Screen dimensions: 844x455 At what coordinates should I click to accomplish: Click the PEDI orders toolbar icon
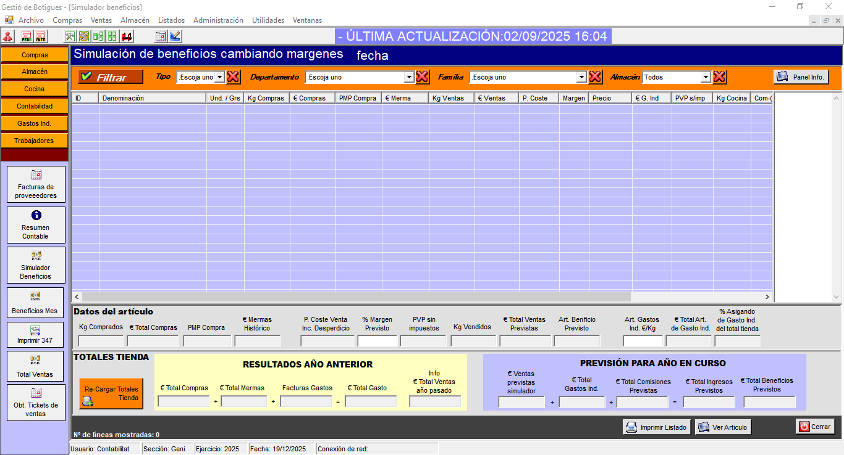(27, 36)
